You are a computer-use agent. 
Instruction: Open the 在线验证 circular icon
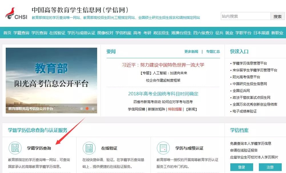pyautogui.click(x=89, y=148)
